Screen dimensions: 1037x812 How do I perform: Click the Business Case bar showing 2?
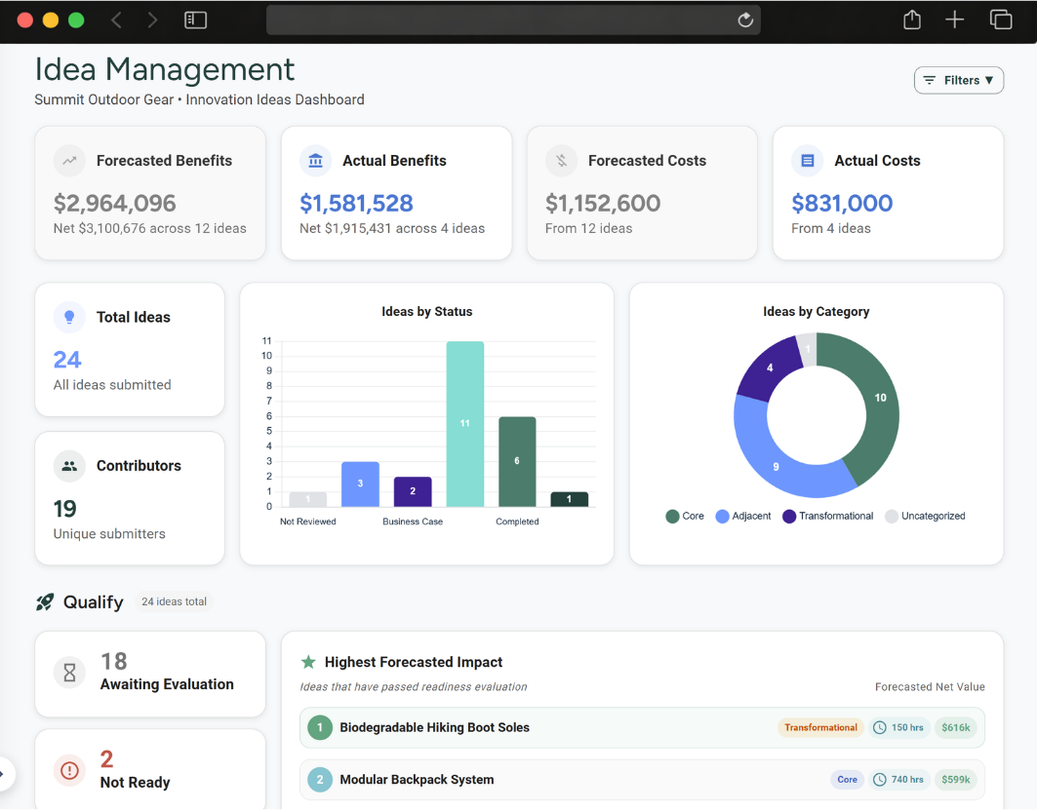[x=413, y=491]
